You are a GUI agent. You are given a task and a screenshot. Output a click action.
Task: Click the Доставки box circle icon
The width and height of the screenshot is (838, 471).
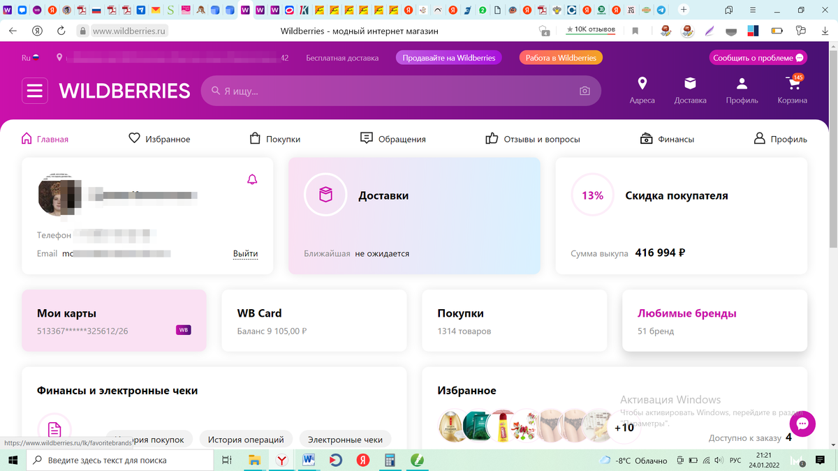click(x=325, y=195)
